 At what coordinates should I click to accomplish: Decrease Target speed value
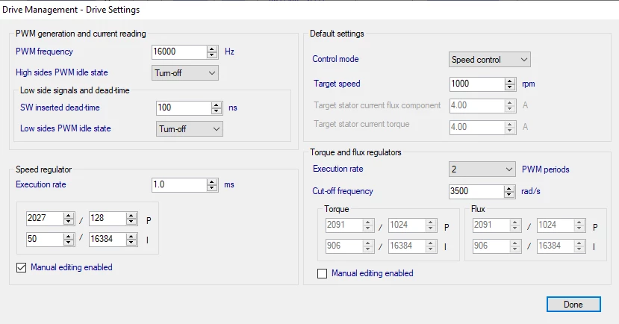click(510, 87)
